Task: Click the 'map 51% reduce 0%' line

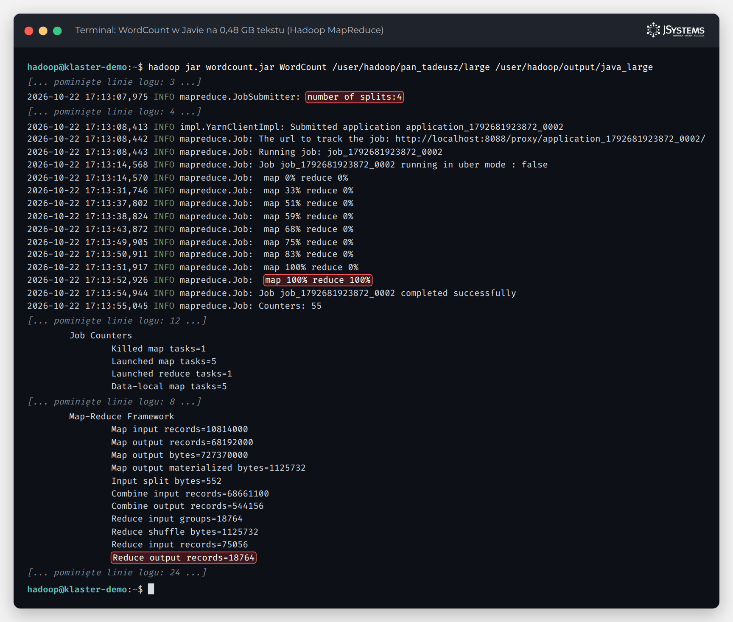Action: (190, 203)
